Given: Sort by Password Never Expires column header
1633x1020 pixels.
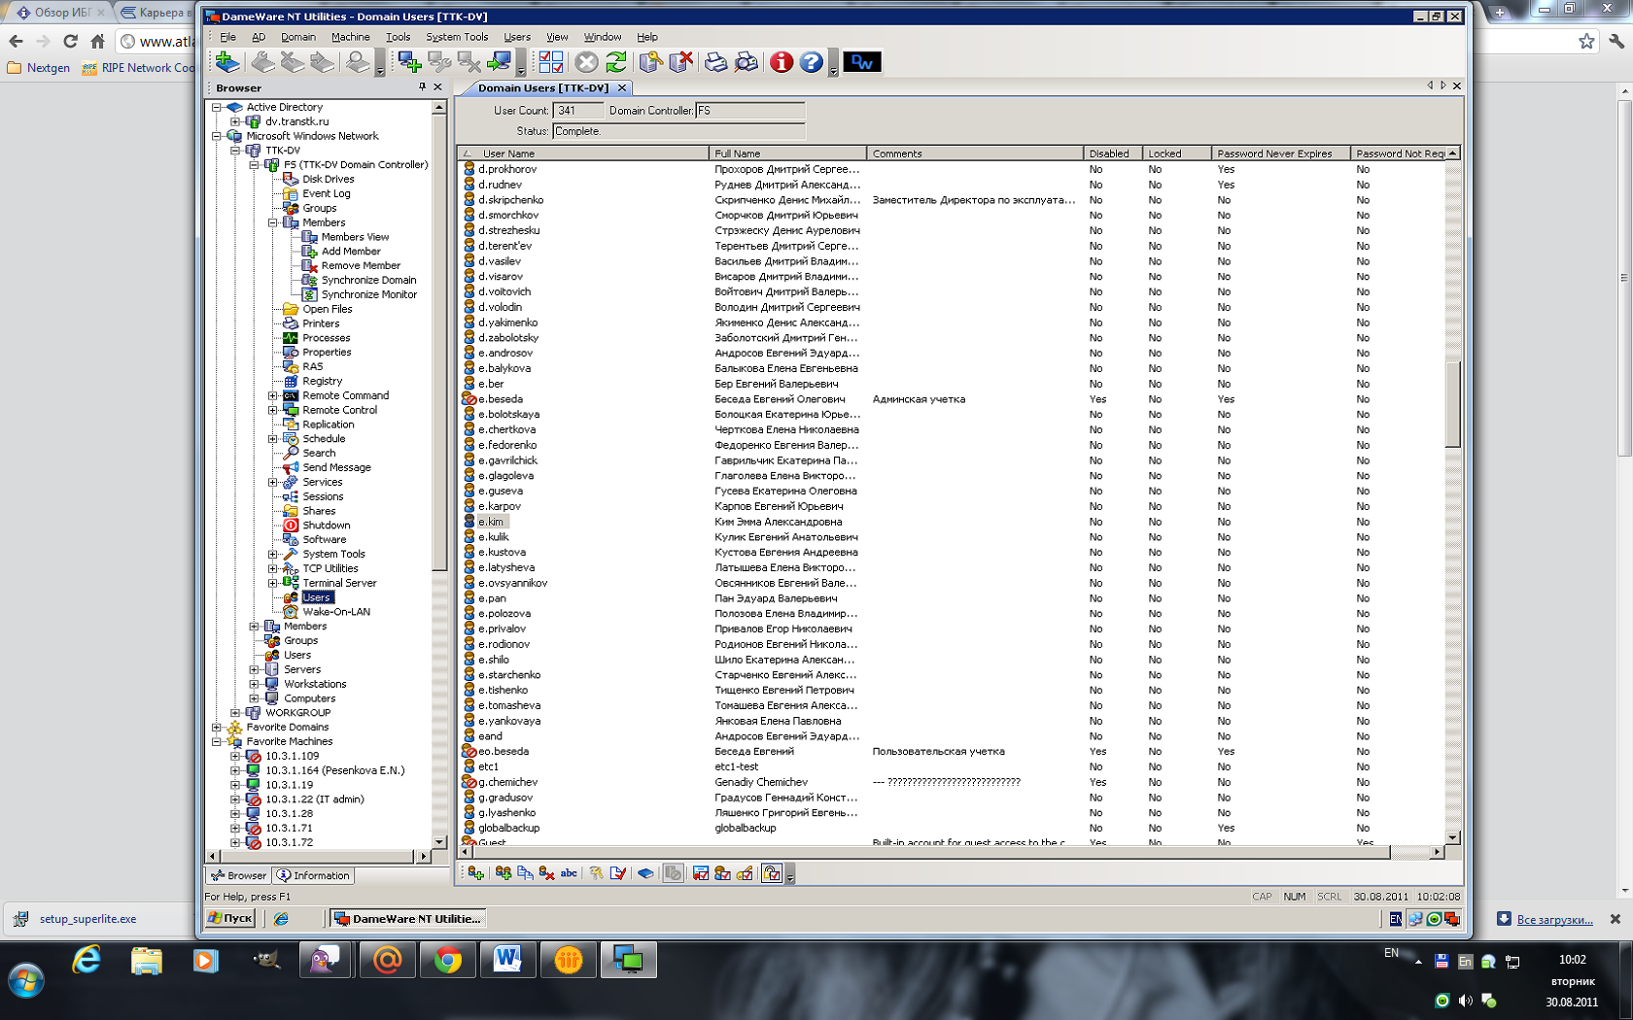Looking at the screenshot, I should 1280,153.
